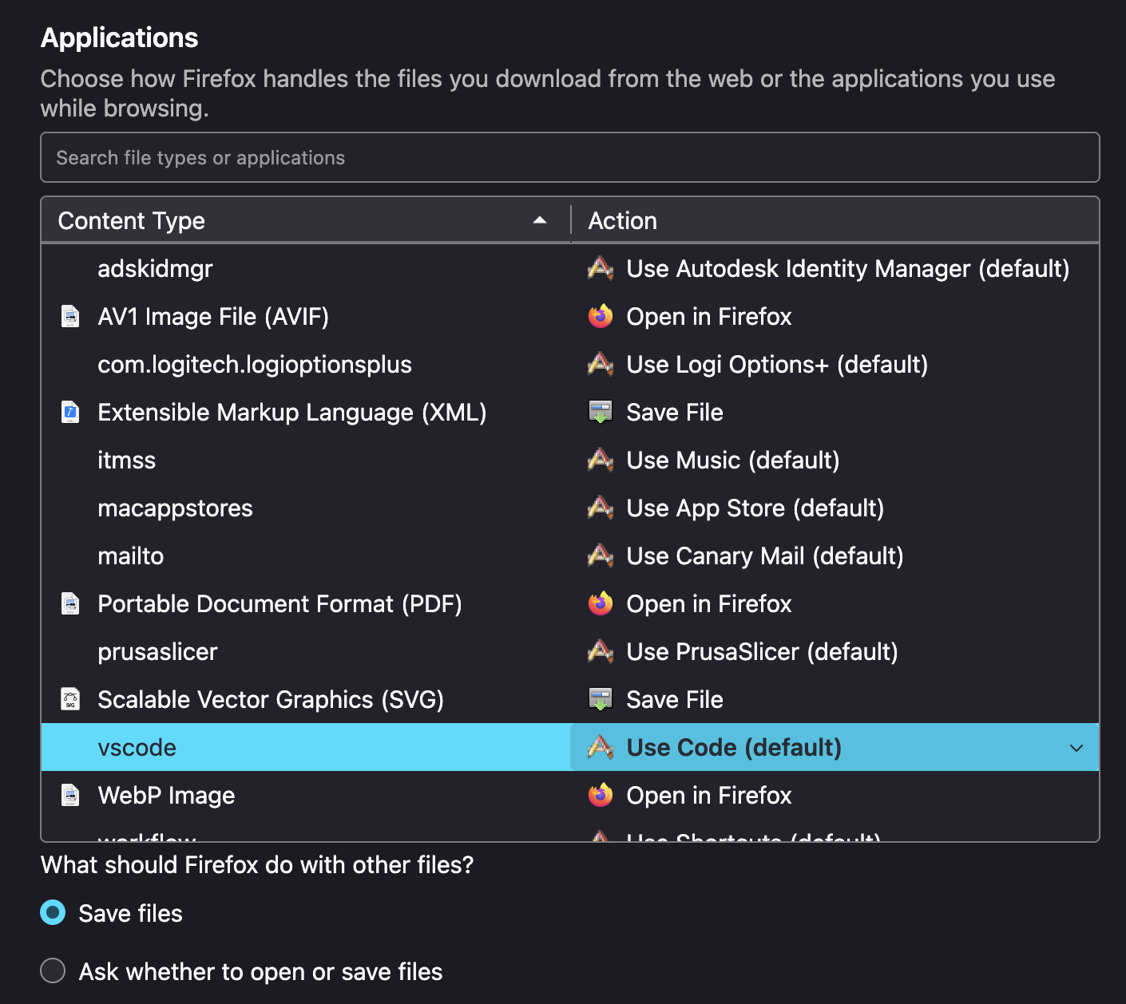This screenshot has width=1126, height=1004.
Task: Click Use Logi Options+ (default) action
Action: coord(777,365)
